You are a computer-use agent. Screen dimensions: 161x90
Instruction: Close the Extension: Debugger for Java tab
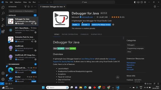64,7
